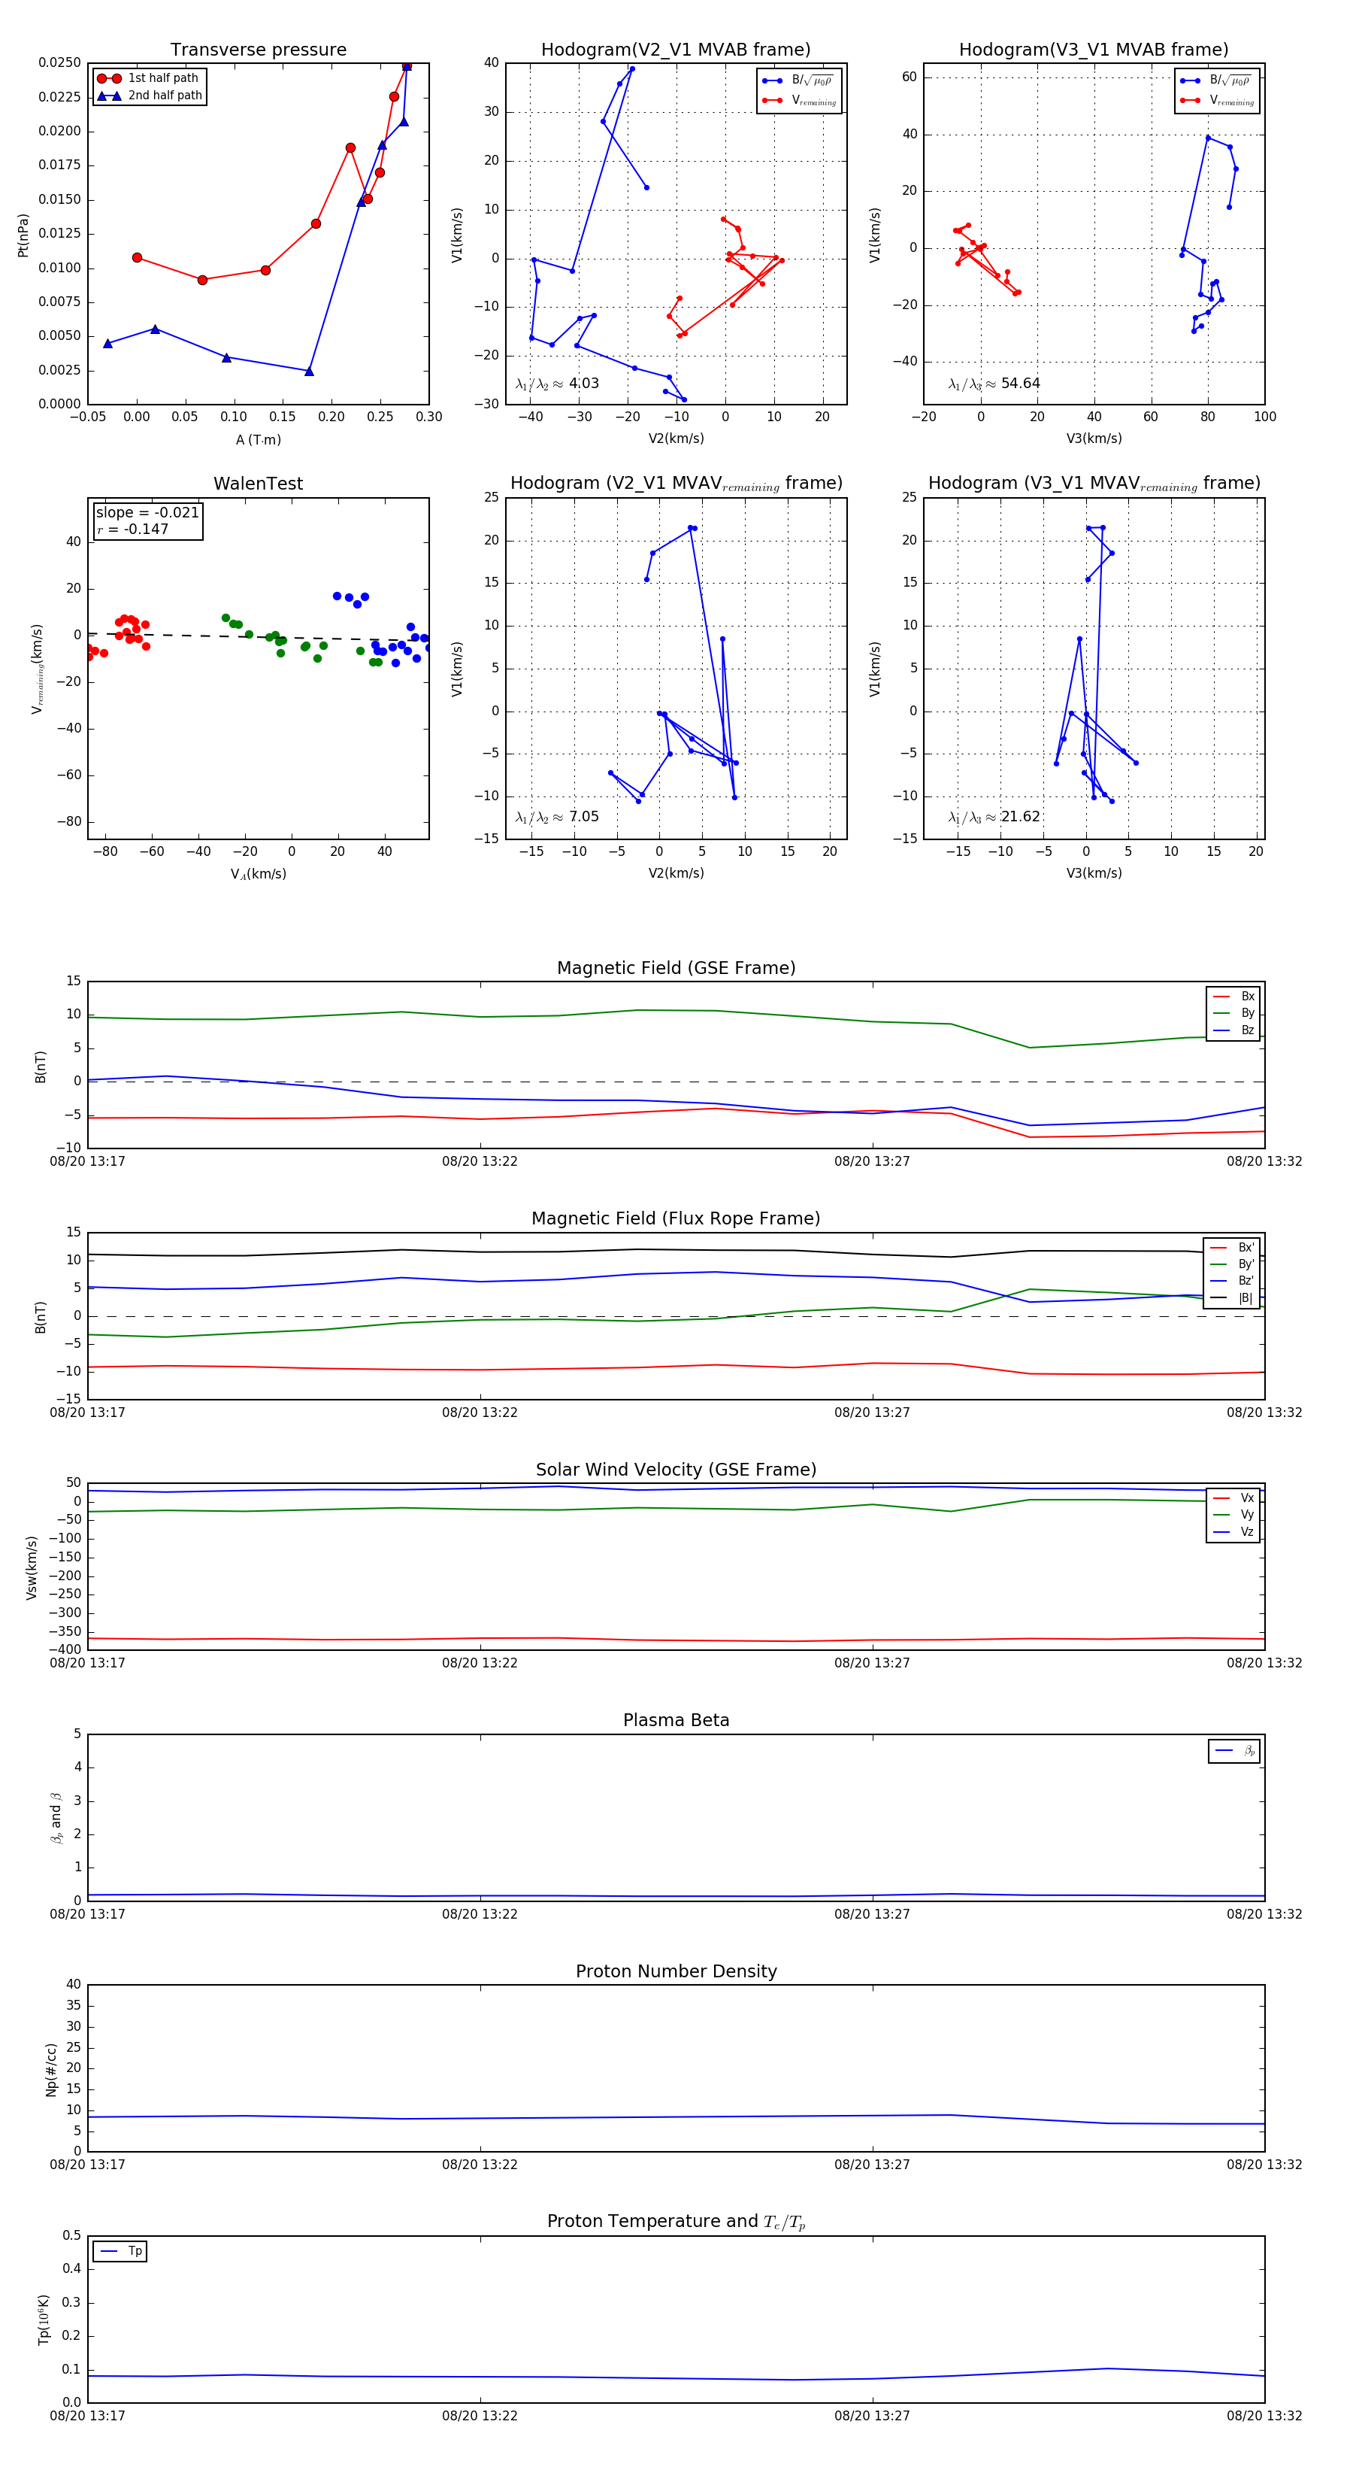
Task: Click 'Np(#/cc)' y-axis label
Action: [x=51, y=2068]
